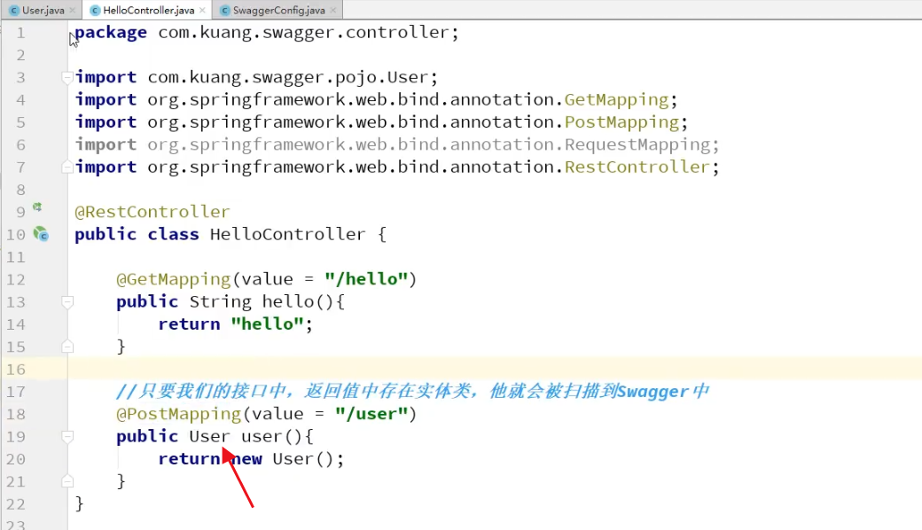Click line number 12 in the gutter
The image size is (922, 530).
[16, 280]
